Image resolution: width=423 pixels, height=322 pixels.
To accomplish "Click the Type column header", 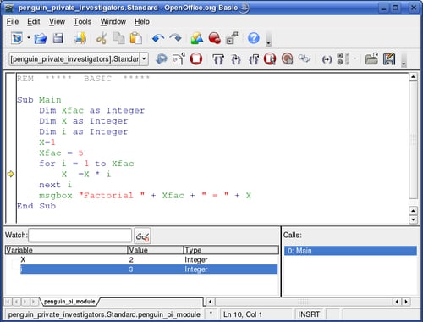I will [x=231, y=250].
